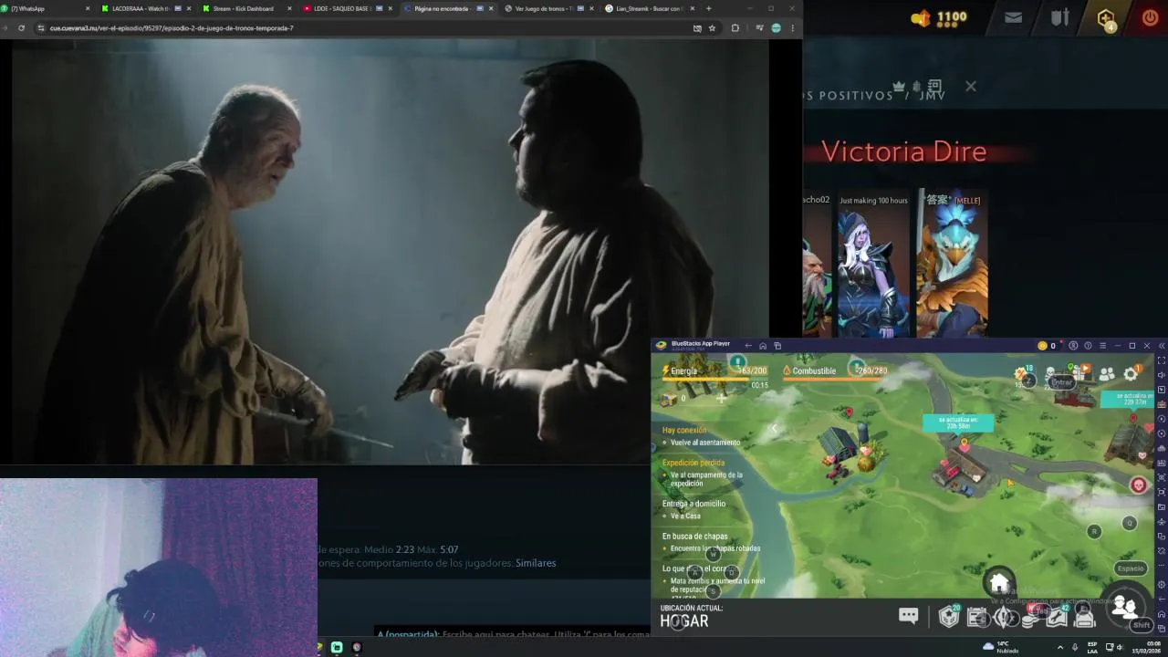
Task: Select the 'En busca de chapas' quest
Action: pos(712,542)
